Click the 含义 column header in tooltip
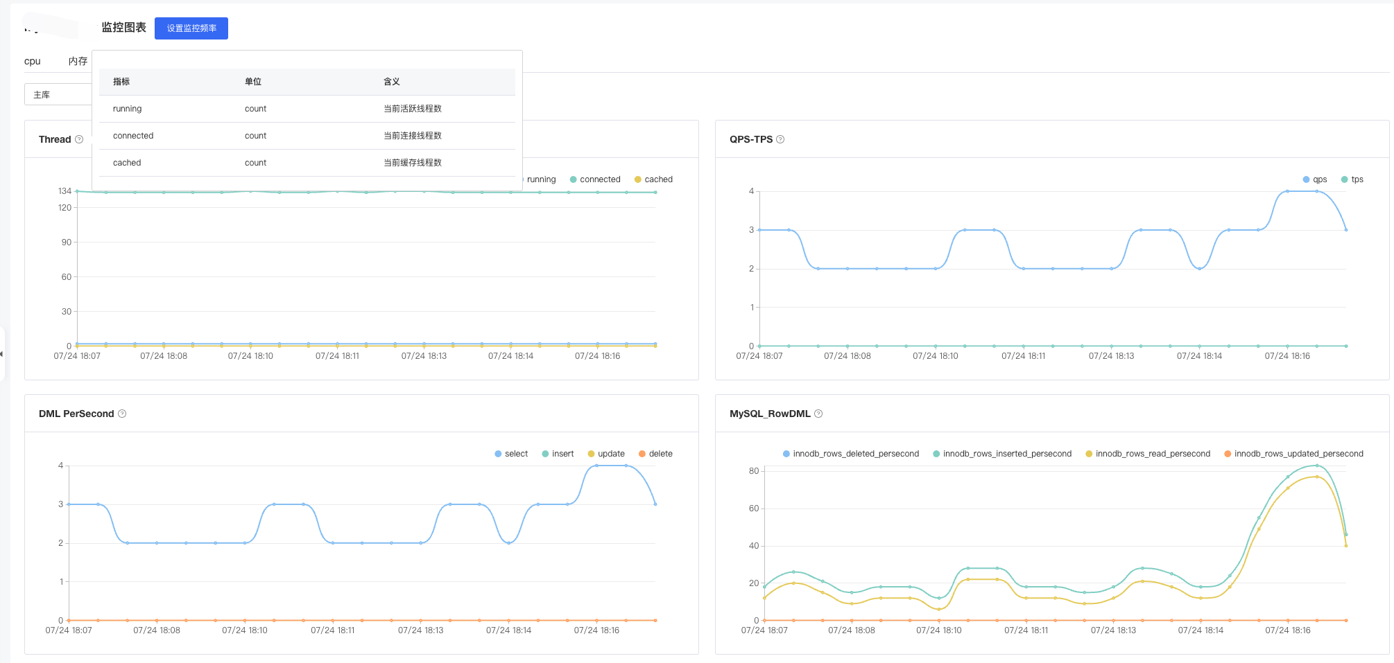The width and height of the screenshot is (1394, 663). click(392, 82)
